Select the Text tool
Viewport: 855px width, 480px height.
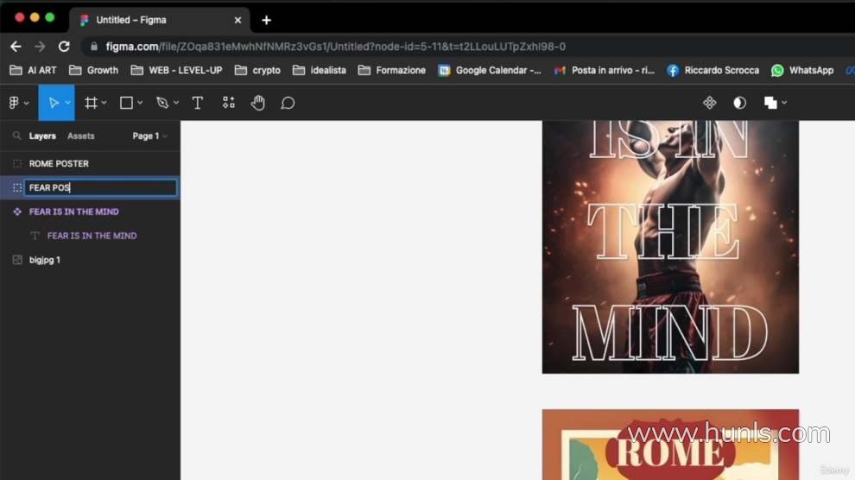[x=198, y=103]
